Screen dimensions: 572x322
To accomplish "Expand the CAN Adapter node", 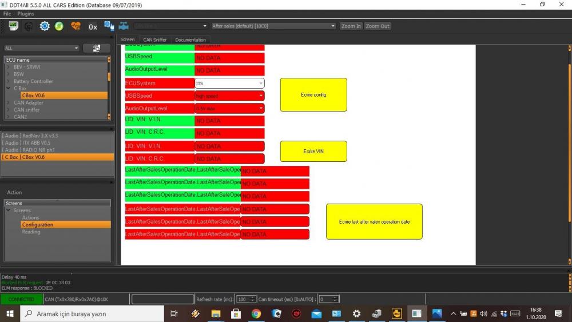I will tap(9, 102).
